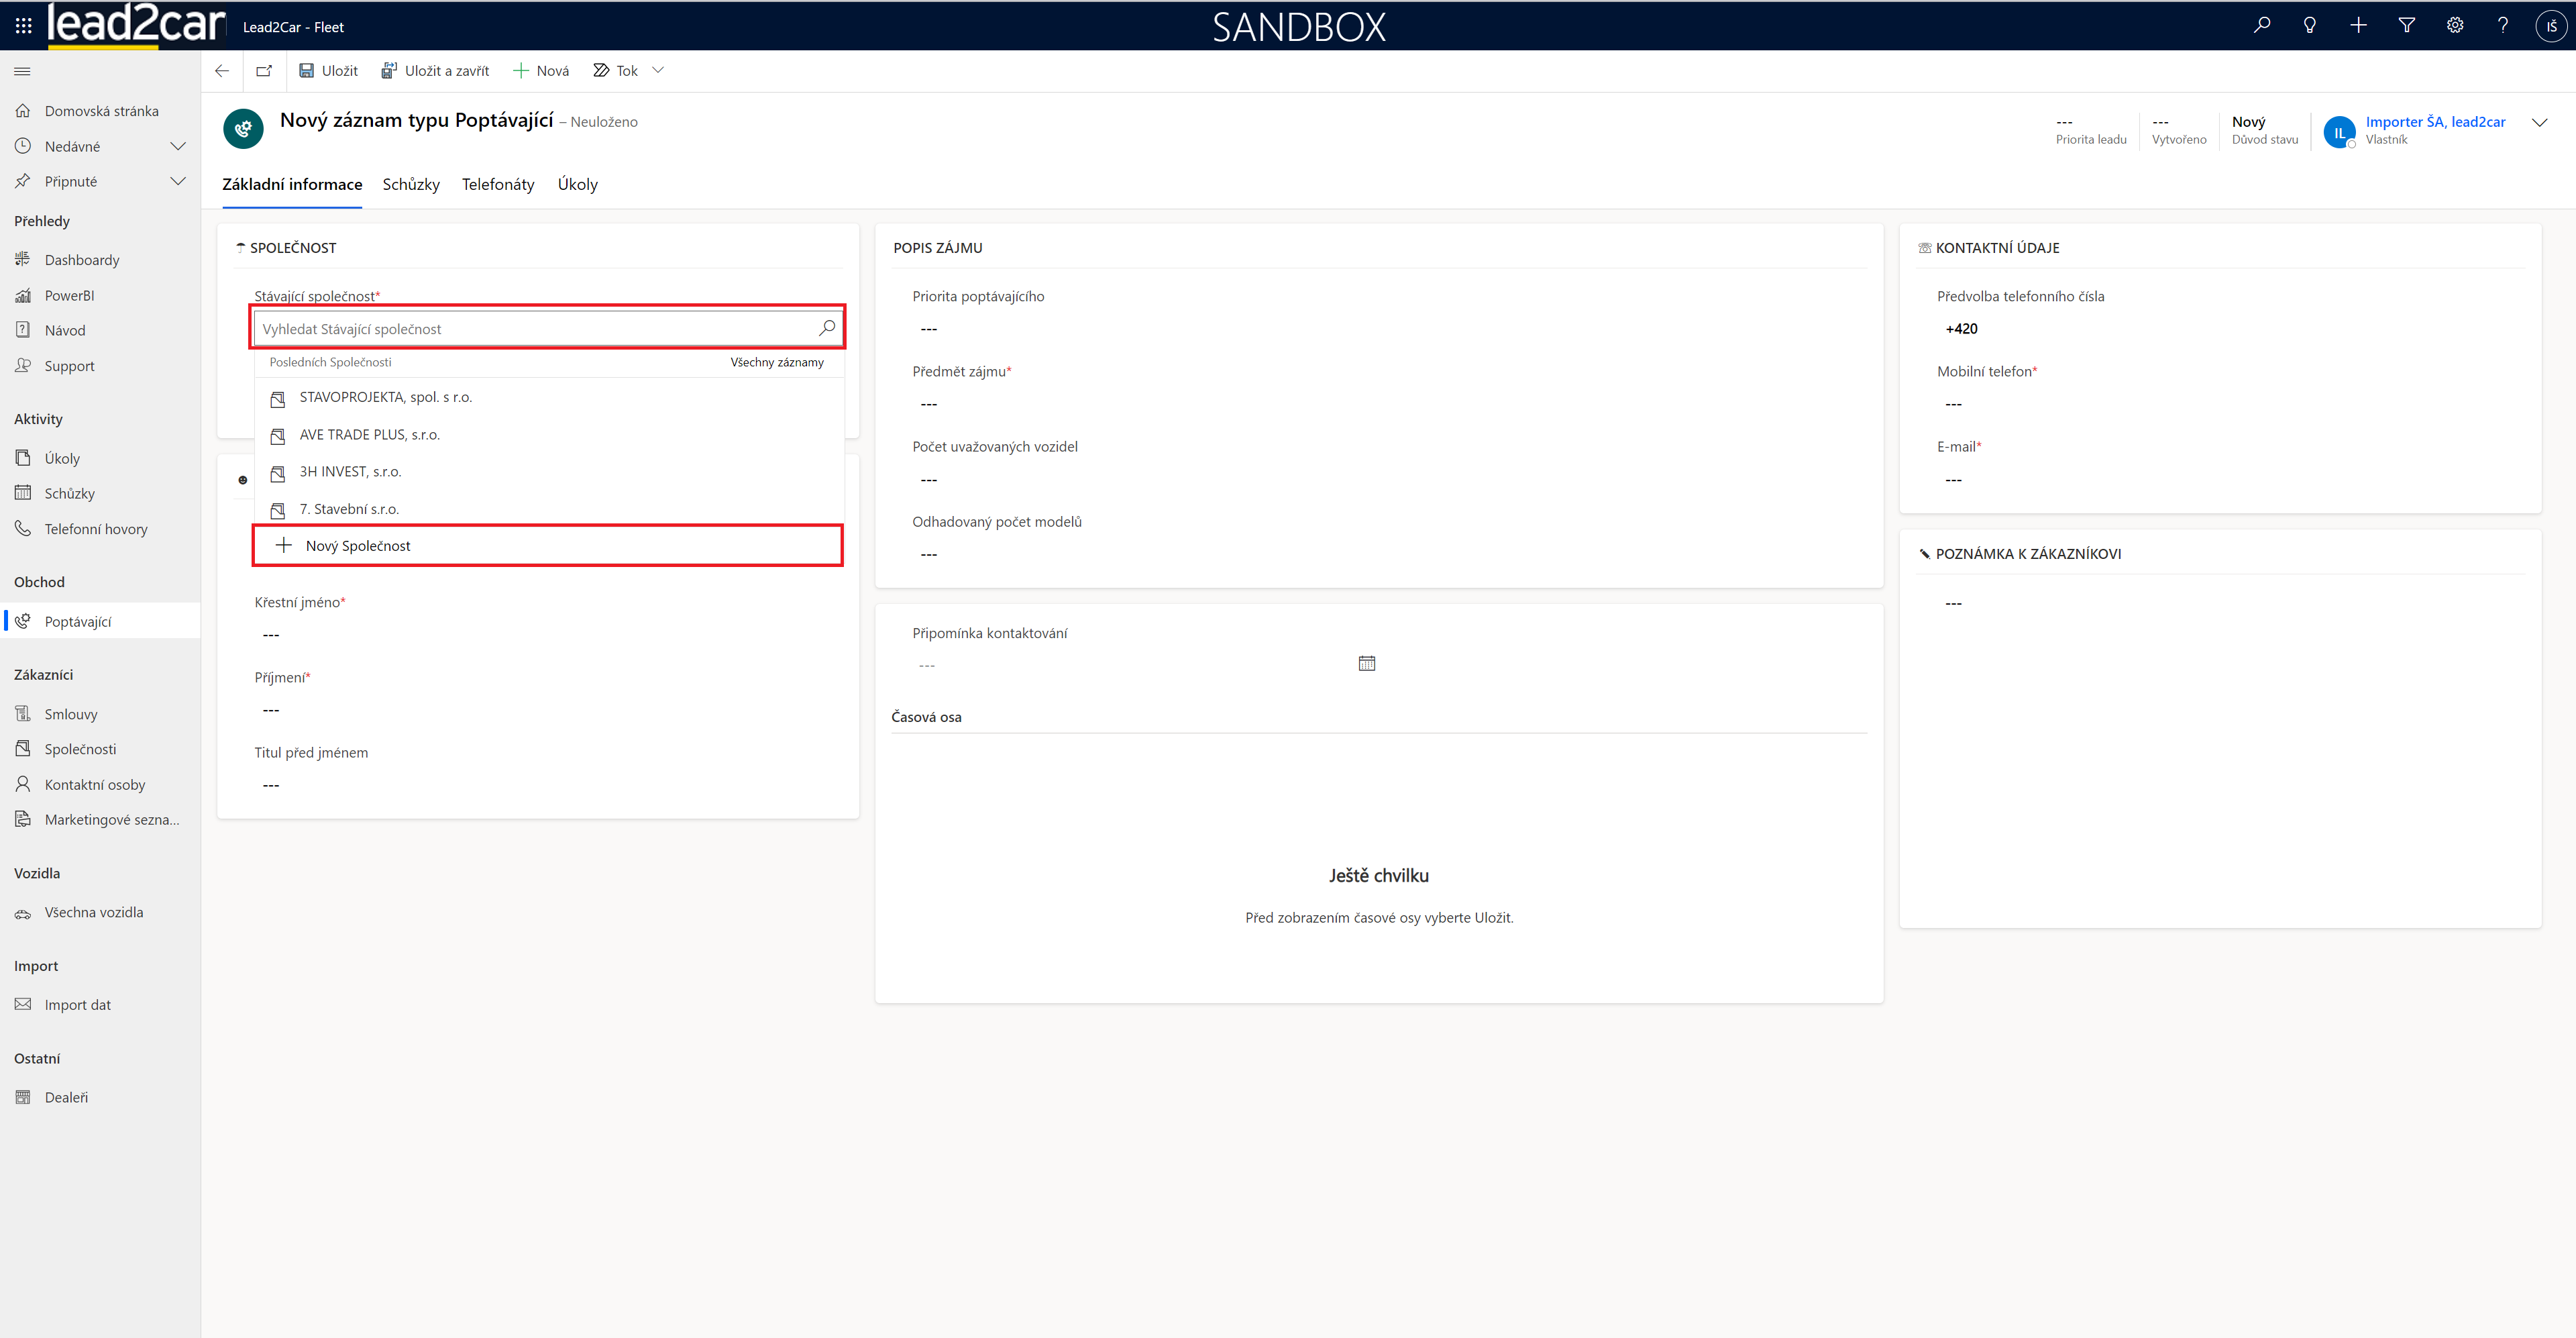Select AVE TRADE PLUS, s.r.o. from lookup results

click(369, 435)
